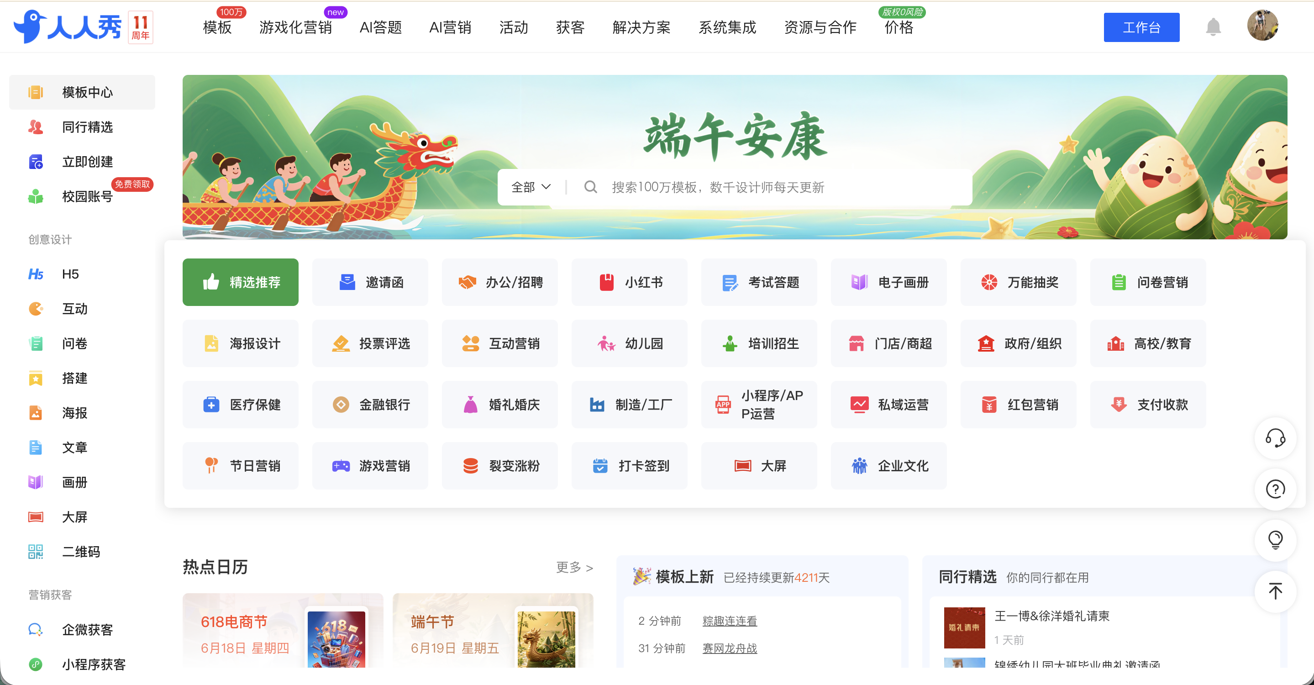Open the 粽趣连连看 template link
This screenshot has width=1314, height=685.
730,621
